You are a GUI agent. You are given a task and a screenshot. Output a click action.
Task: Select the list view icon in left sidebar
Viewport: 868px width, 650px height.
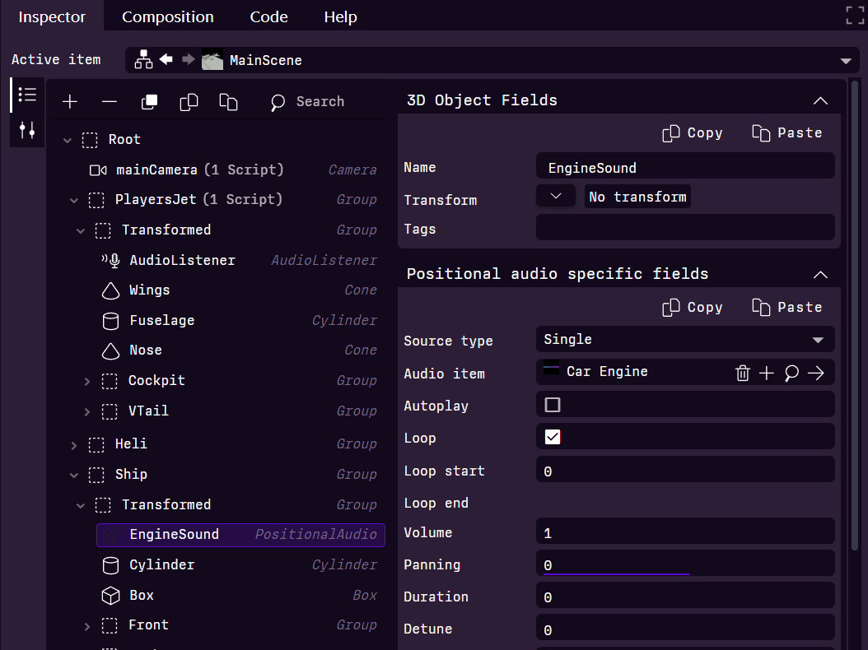(x=27, y=94)
